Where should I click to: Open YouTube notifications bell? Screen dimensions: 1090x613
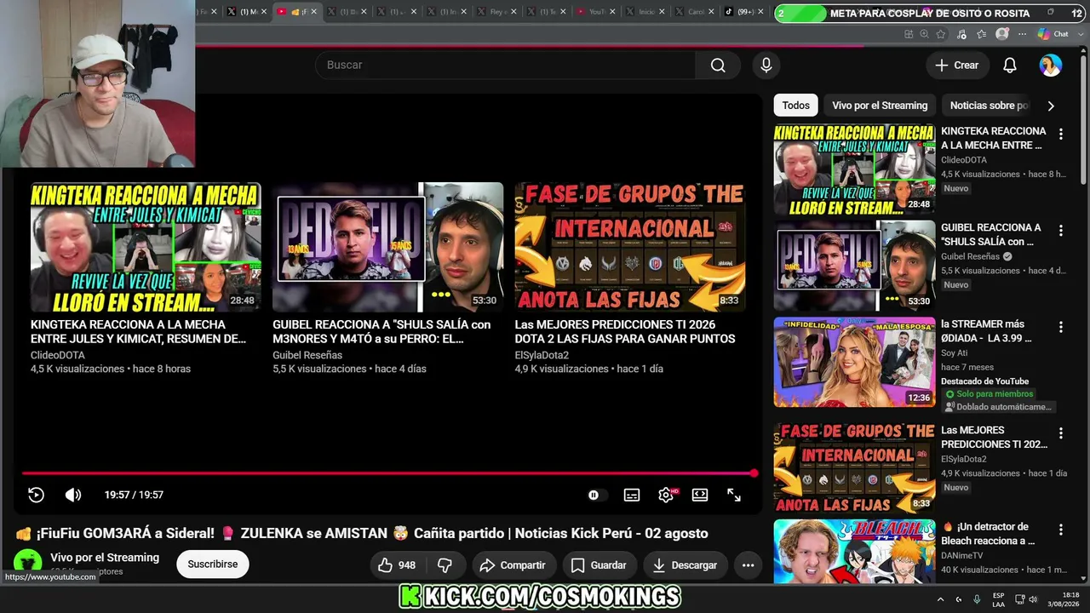tap(1010, 66)
